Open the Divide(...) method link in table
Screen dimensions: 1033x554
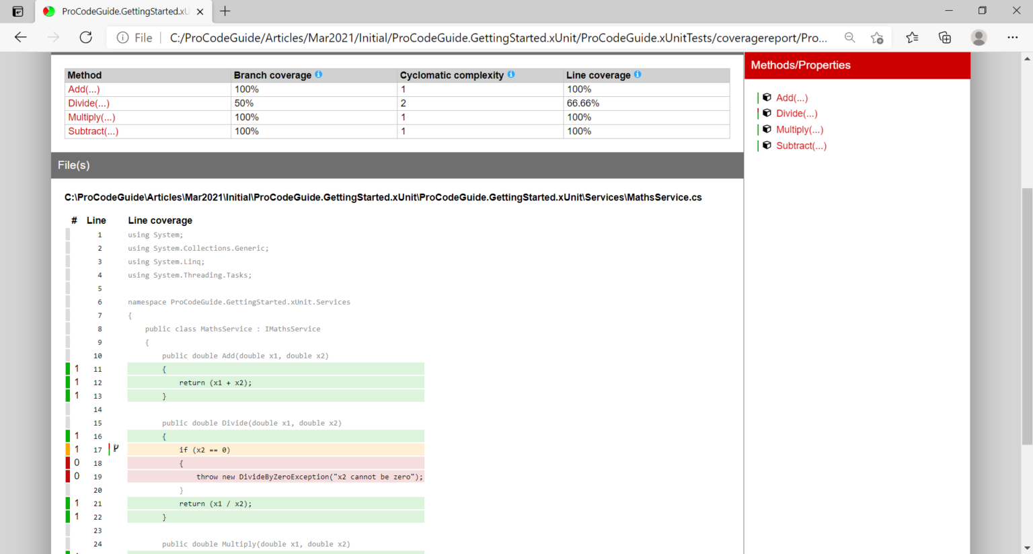pos(89,104)
